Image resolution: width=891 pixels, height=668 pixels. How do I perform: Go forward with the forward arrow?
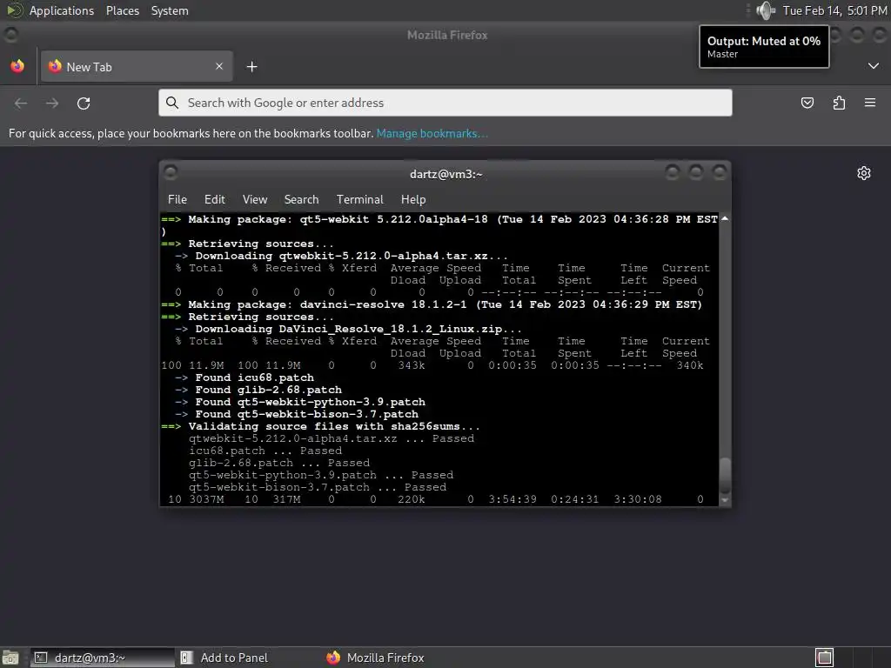click(x=52, y=103)
